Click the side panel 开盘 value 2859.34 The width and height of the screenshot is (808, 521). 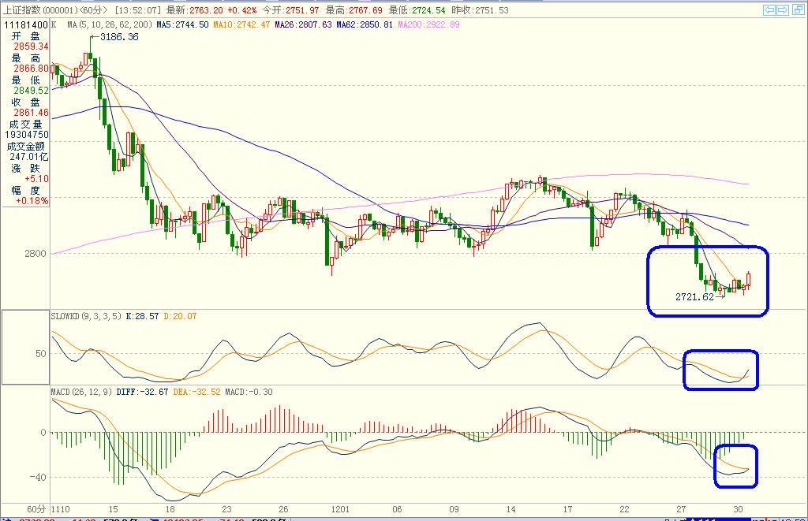pyautogui.click(x=31, y=47)
